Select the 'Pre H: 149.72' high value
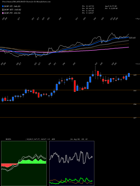Image resolution: width=140 pixels, height=186 pixels. coord(88,8)
